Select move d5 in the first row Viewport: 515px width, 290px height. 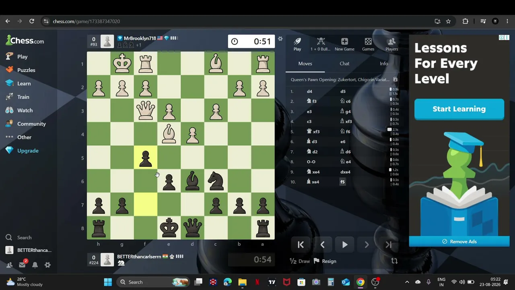(x=343, y=91)
